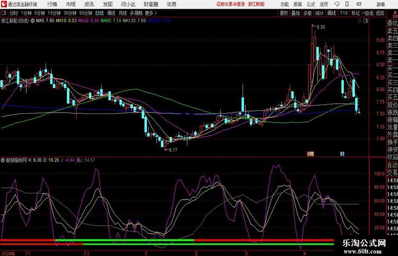Click the 周J: 54.57 indicator value

coord(85,160)
